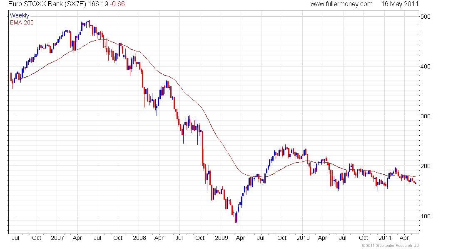Click the 2007 year label on time axis
Image resolution: width=458 pixels, height=249 pixels.
(57, 238)
